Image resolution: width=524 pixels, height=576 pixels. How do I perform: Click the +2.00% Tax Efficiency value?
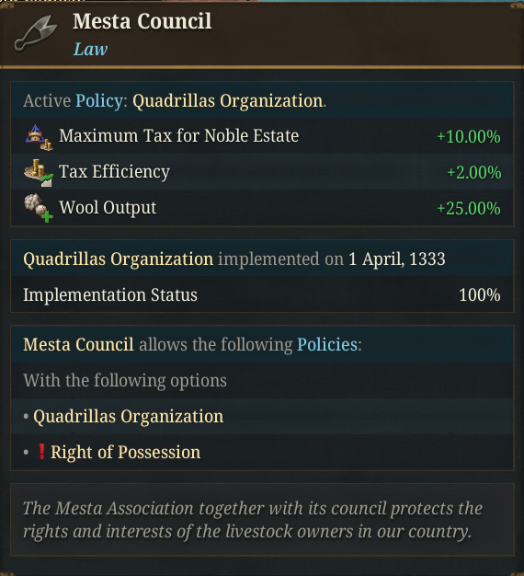473,173
